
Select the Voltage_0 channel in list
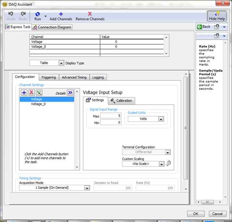coord(47,104)
